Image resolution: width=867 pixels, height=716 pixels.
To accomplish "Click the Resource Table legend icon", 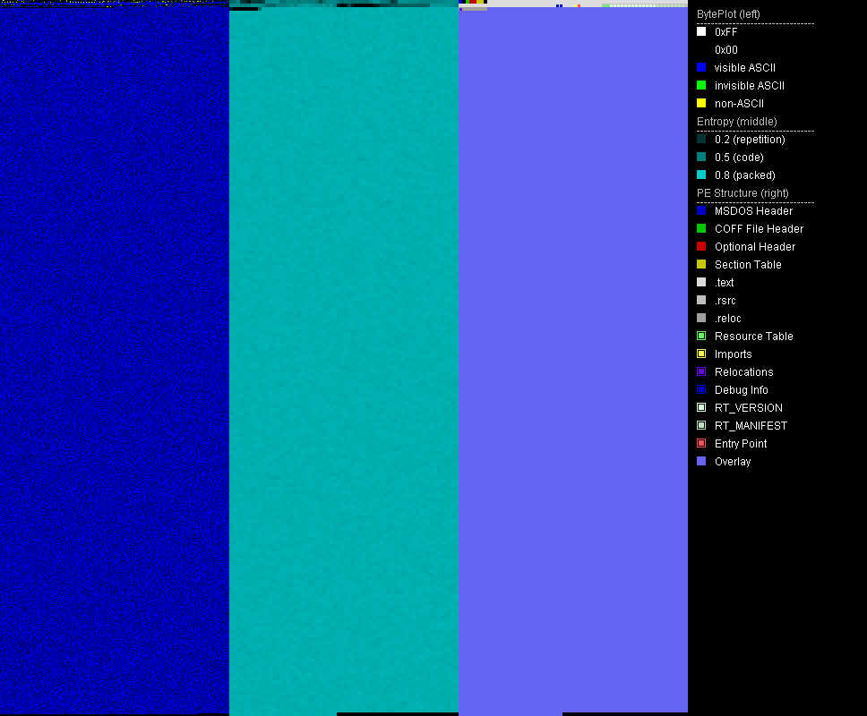I will point(701,336).
